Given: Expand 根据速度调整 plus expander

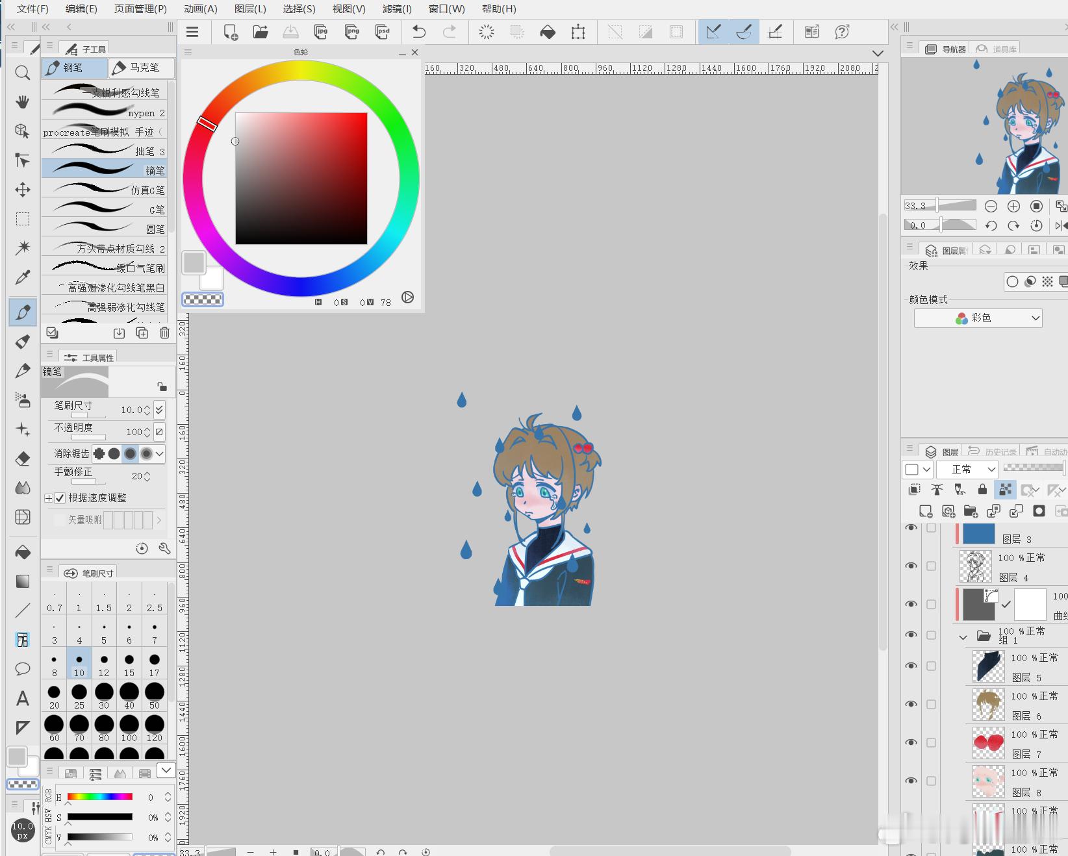Looking at the screenshot, I should pyautogui.click(x=49, y=498).
